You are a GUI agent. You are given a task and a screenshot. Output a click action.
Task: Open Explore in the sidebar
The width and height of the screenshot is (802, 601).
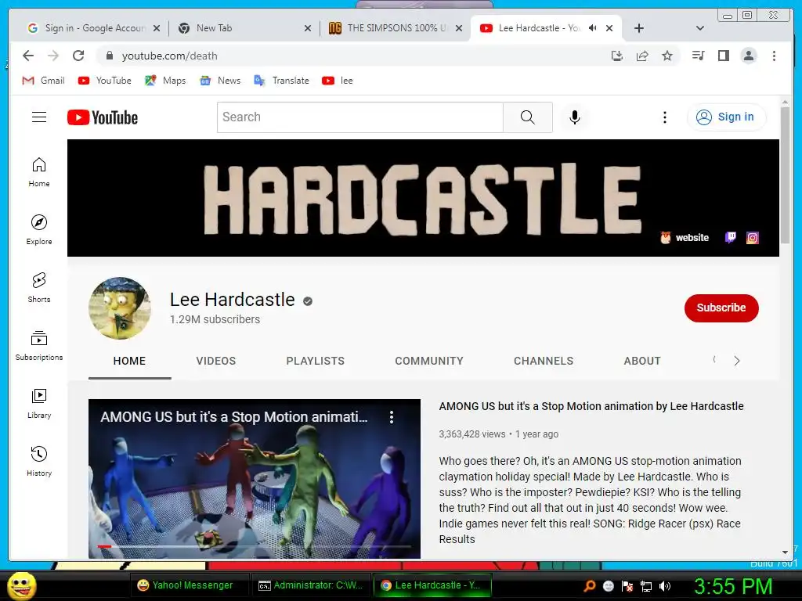click(39, 230)
